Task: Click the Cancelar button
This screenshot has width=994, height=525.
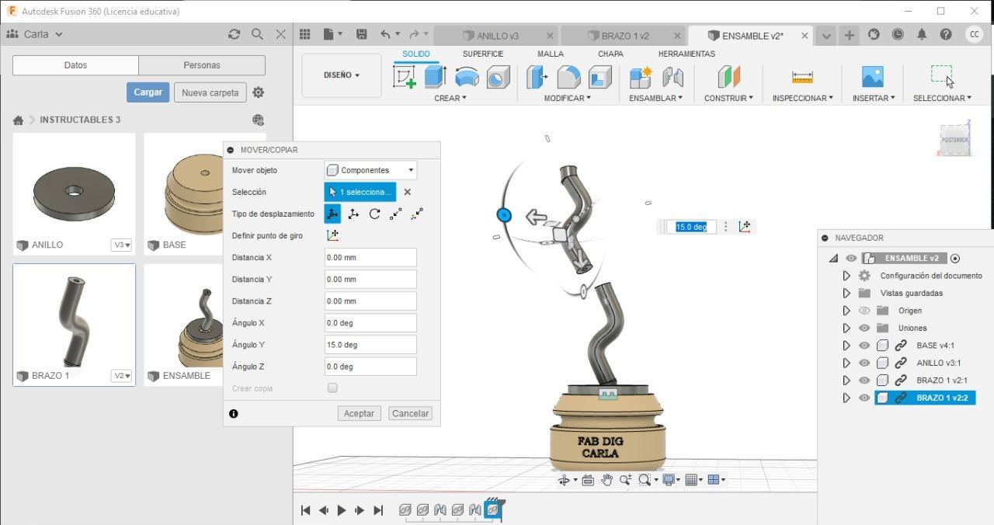Action: click(411, 413)
